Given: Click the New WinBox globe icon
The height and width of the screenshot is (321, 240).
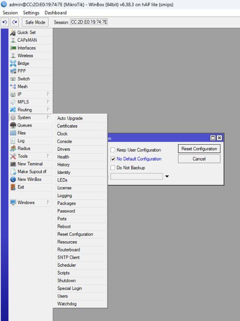Looking at the screenshot, I should click(x=13, y=180).
